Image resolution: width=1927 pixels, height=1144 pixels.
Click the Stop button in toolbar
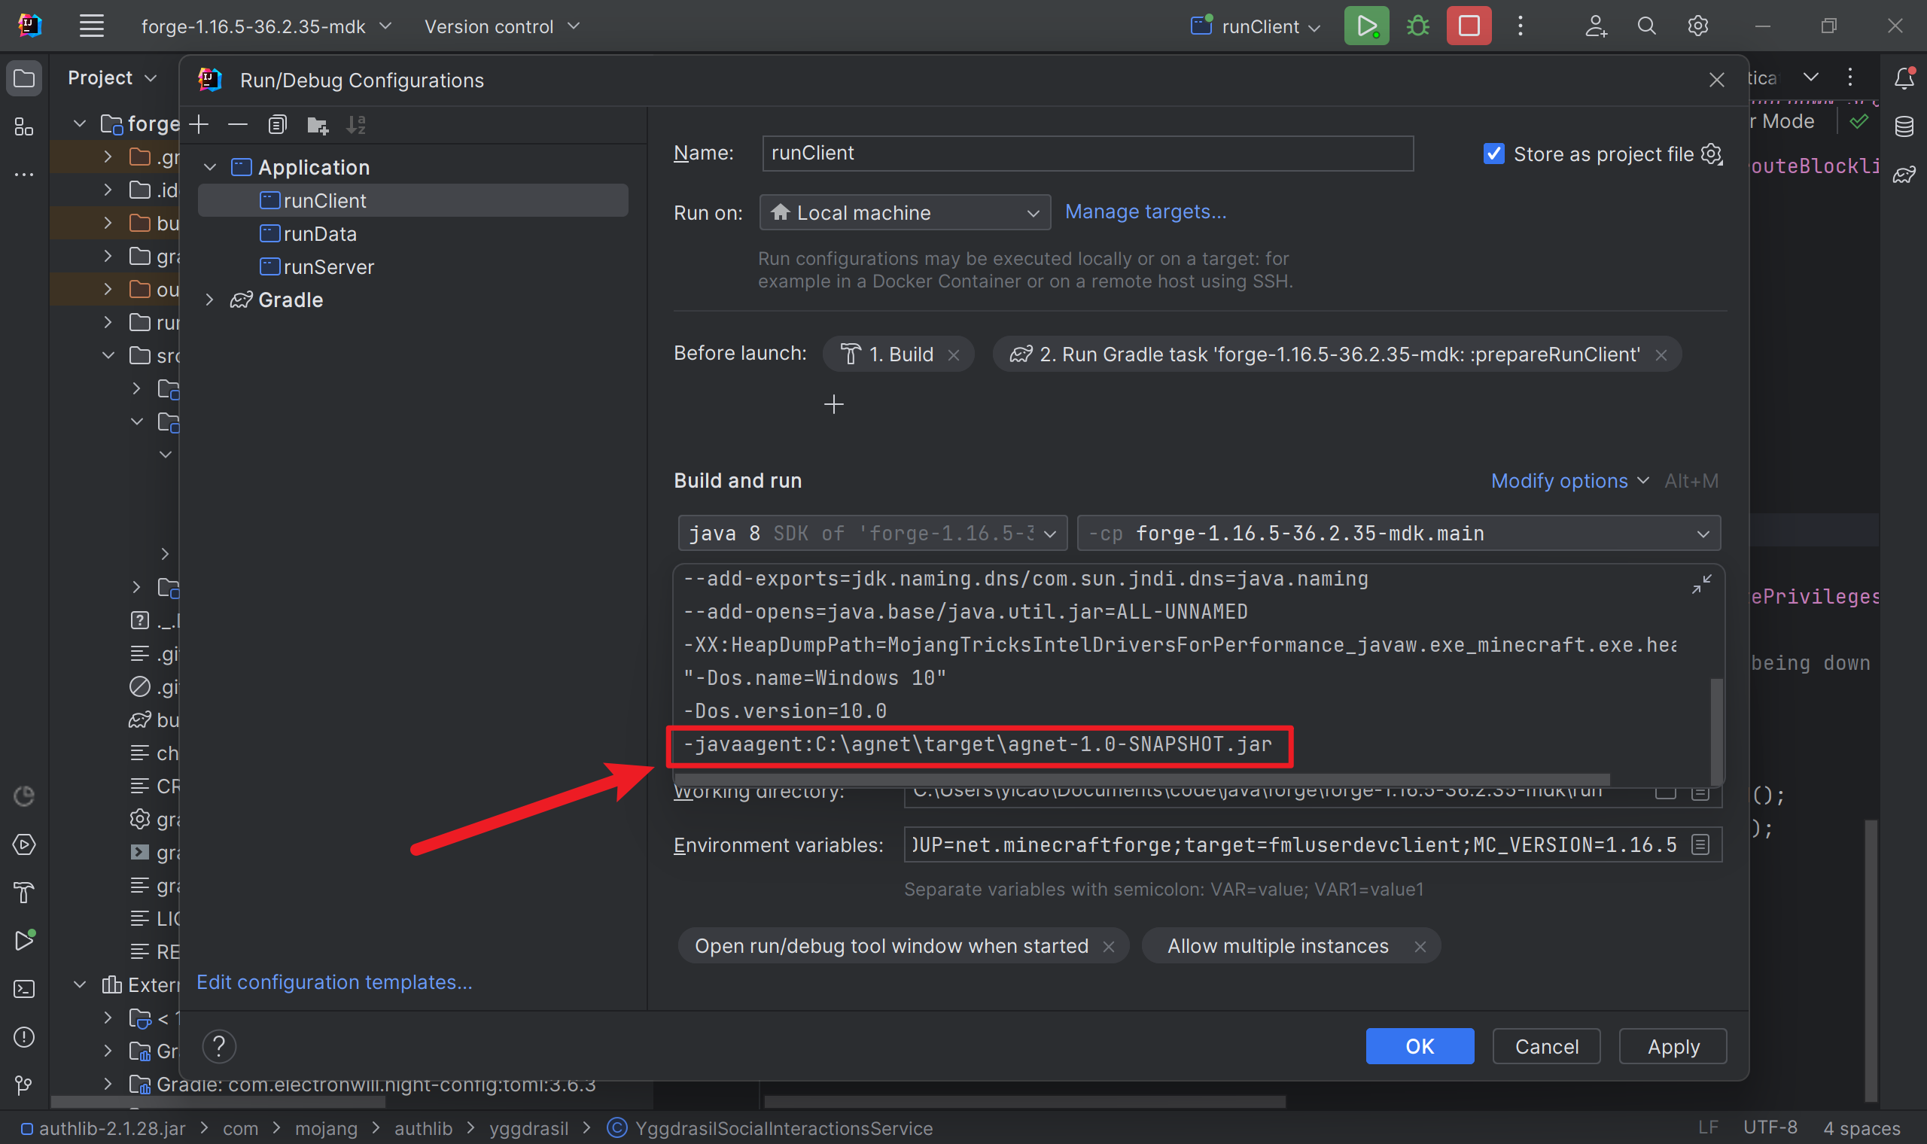[x=1469, y=25]
